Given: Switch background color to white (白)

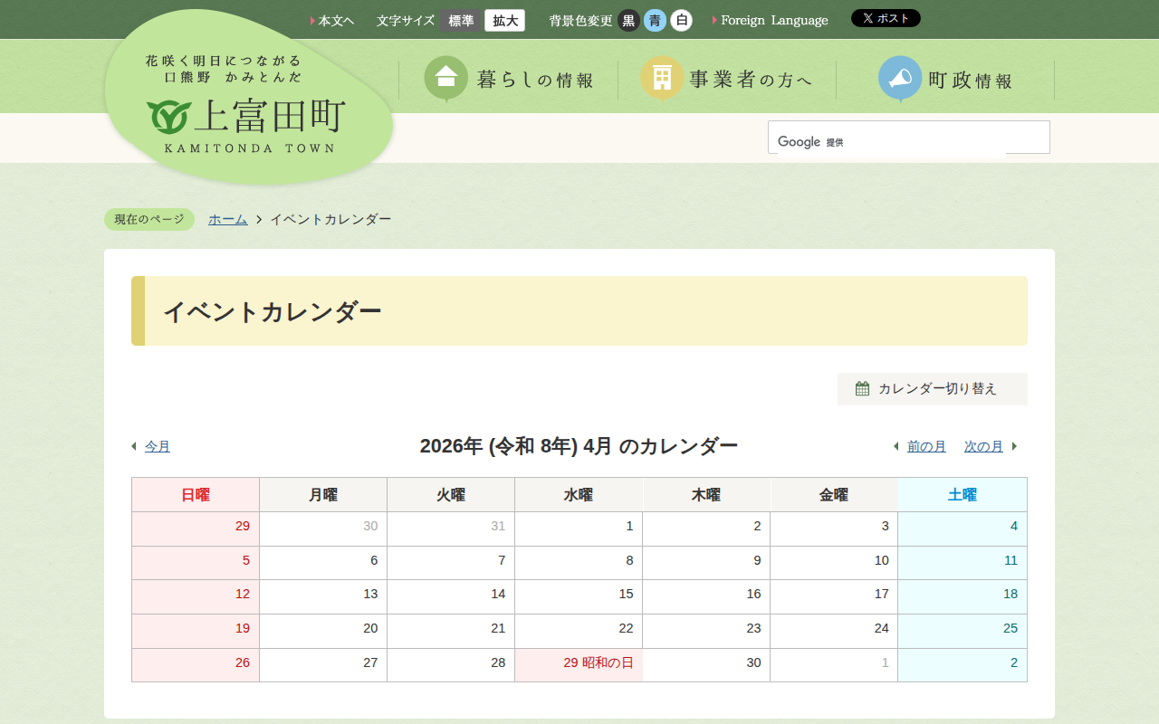Looking at the screenshot, I should point(681,21).
